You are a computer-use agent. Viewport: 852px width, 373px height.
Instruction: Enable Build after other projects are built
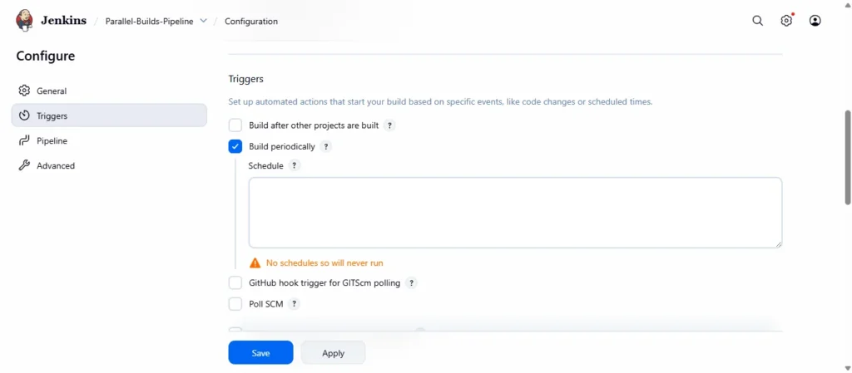235,125
